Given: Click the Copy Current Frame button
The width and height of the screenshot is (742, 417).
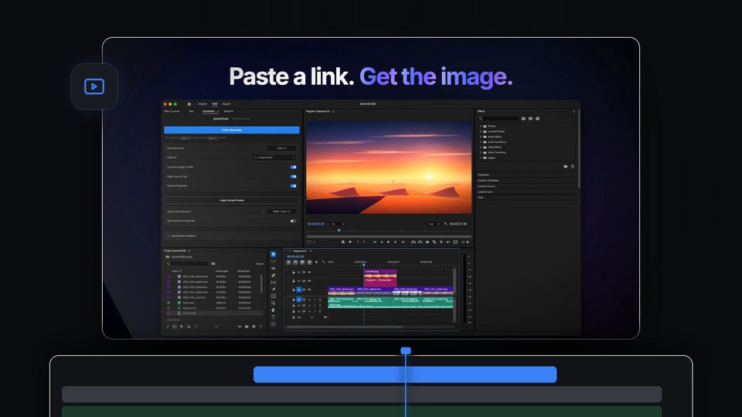Looking at the screenshot, I should pos(232,201).
